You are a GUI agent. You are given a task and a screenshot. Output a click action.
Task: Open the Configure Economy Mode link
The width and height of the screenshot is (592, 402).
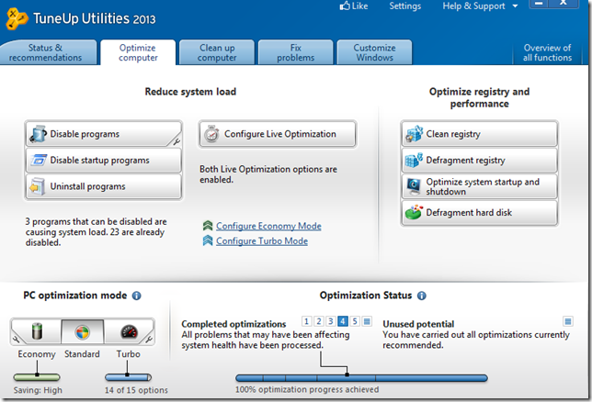pyautogui.click(x=268, y=226)
